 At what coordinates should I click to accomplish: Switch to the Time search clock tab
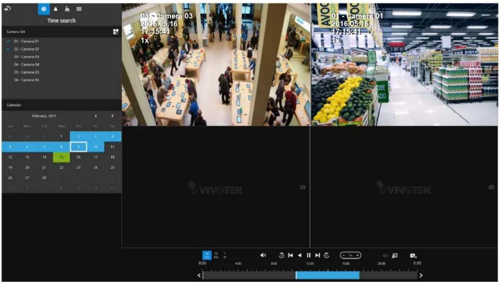pyautogui.click(x=44, y=9)
